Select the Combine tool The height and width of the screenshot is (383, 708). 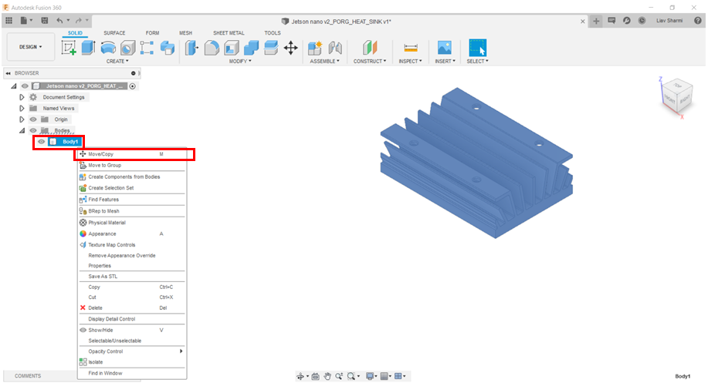click(x=251, y=48)
